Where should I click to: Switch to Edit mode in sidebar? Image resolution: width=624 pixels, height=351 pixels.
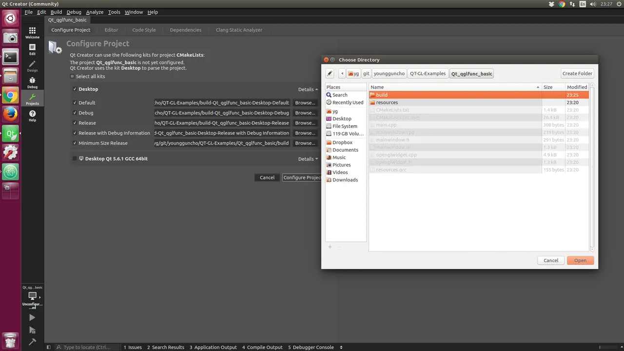tap(32, 49)
